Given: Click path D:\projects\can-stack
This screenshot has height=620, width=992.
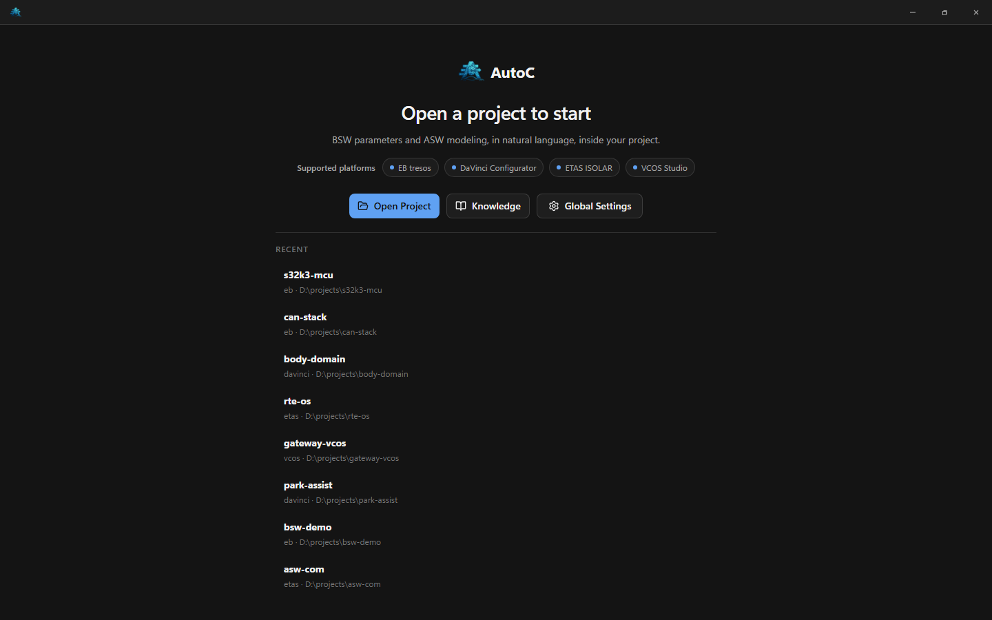Looking at the screenshot, I should pos(338,332).
